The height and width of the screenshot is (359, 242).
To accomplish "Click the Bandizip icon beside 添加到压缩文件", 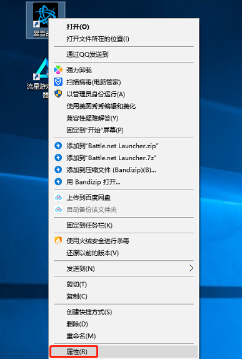I will (58, 170).
